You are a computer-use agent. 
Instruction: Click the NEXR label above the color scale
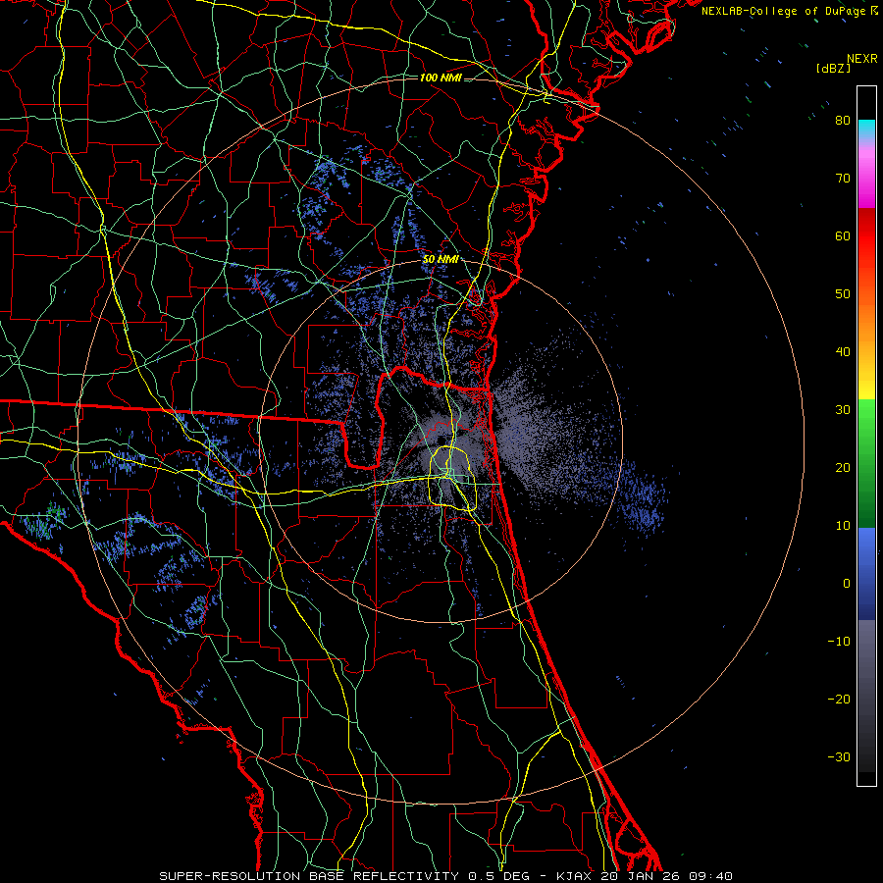861,59
